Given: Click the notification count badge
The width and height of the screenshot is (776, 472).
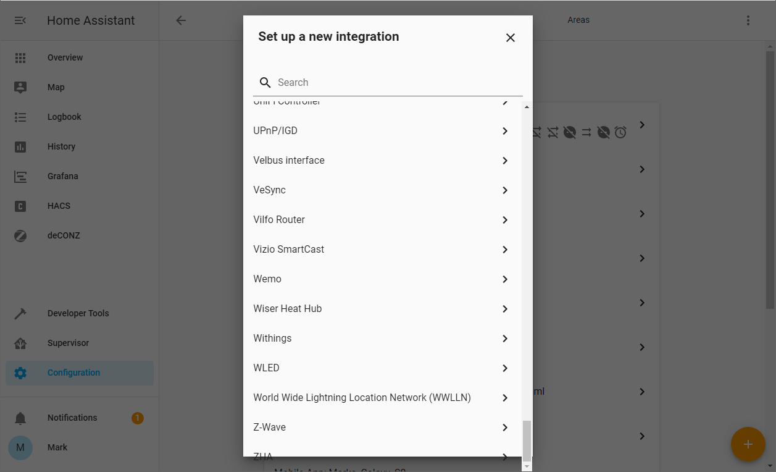Looking at the screenshot, I should pos(138,418).
